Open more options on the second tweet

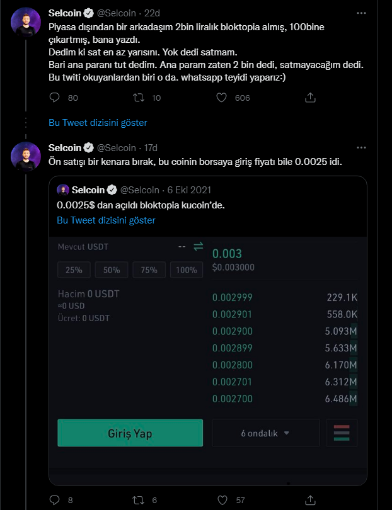pos(360,148)
